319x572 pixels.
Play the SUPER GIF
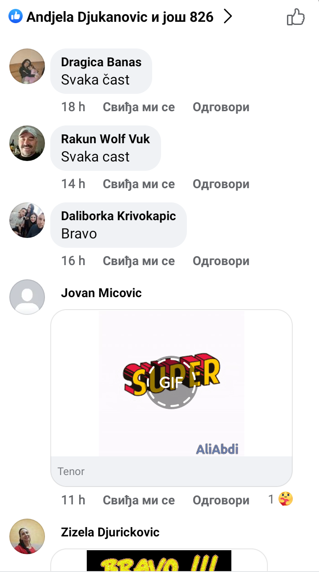tap(171, 383)
